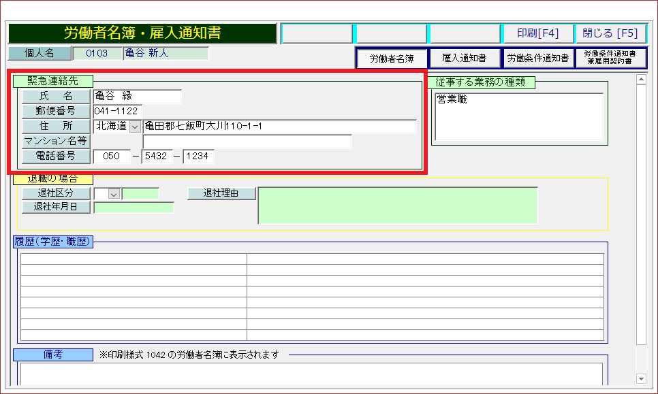The height and width of the screenshot is (394, 658).
Task: Click the phone number field 1234
Action: [x=198, y=157]
